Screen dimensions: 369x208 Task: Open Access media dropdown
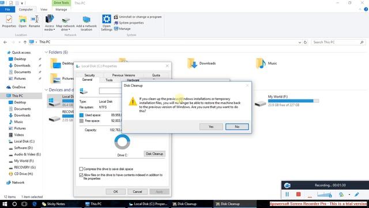pyautogui.click(x=50, y=23)
